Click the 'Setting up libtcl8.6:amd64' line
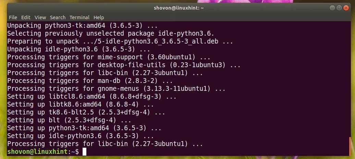The image size is (355, 159). pyautogui.click(x=92, y=97)
